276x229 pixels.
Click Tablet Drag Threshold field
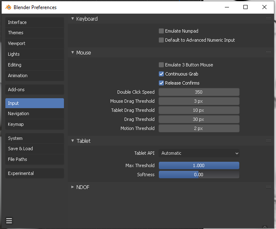point(199,110)
